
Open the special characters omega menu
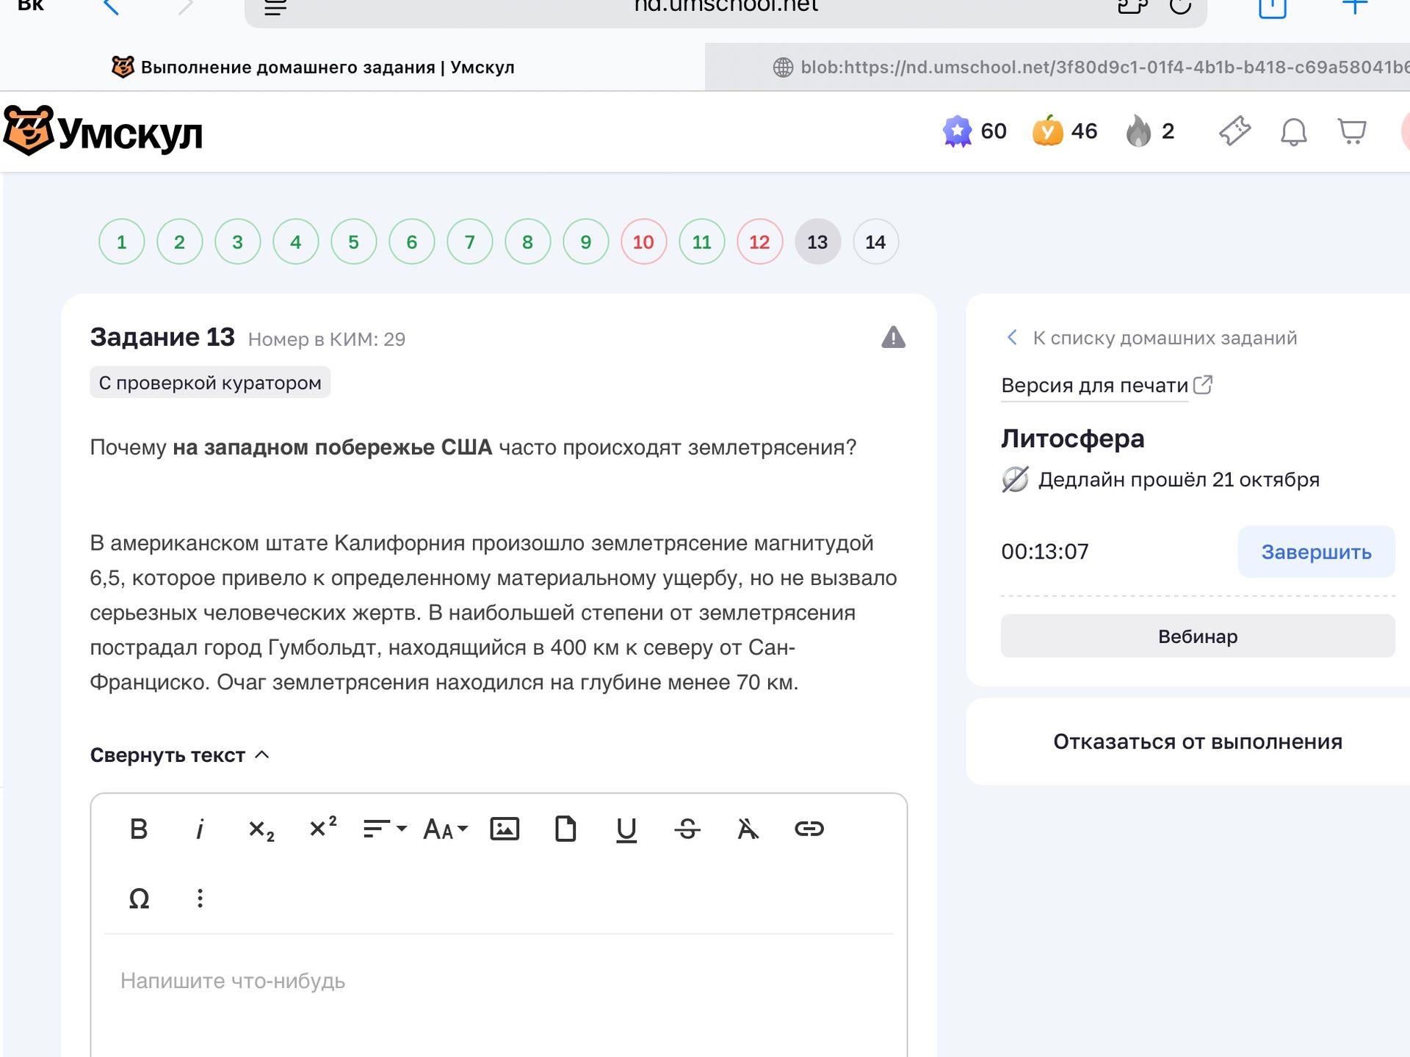click(139, 898)
